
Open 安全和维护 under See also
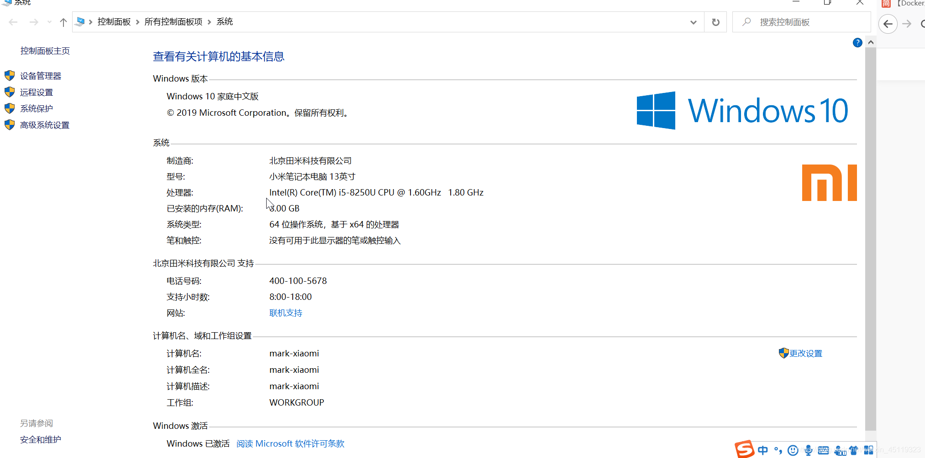pos(41,439)
